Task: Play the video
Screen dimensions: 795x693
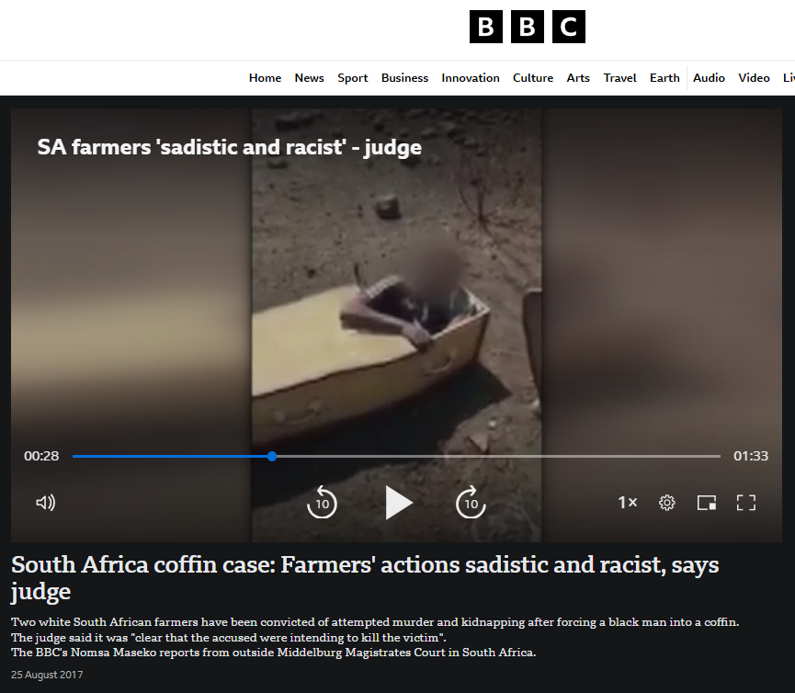Action: pos(399,503)
